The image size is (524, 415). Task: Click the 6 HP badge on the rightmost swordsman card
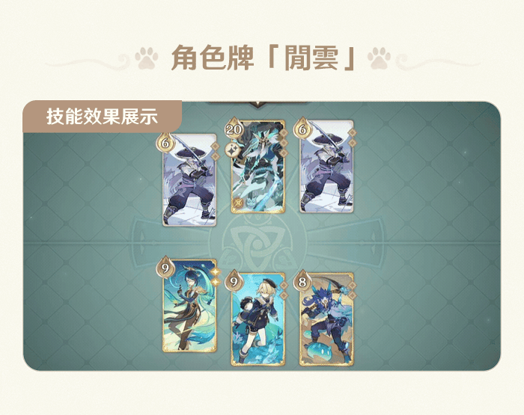pos(302,129)
